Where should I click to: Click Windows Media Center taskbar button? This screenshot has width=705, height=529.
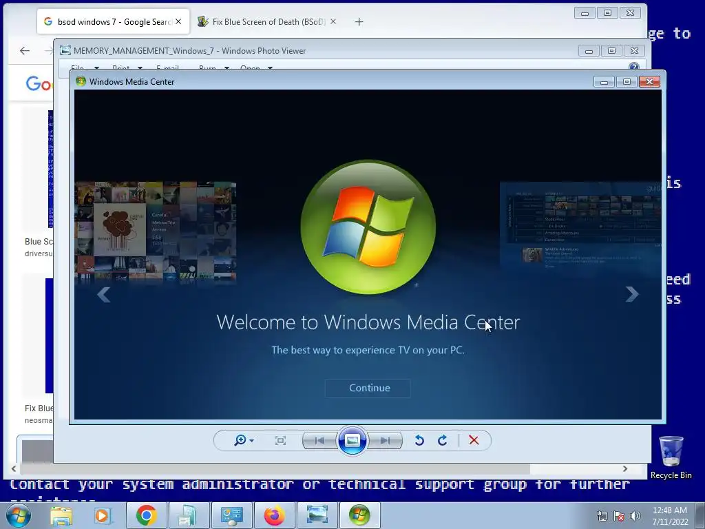(359, 515)
